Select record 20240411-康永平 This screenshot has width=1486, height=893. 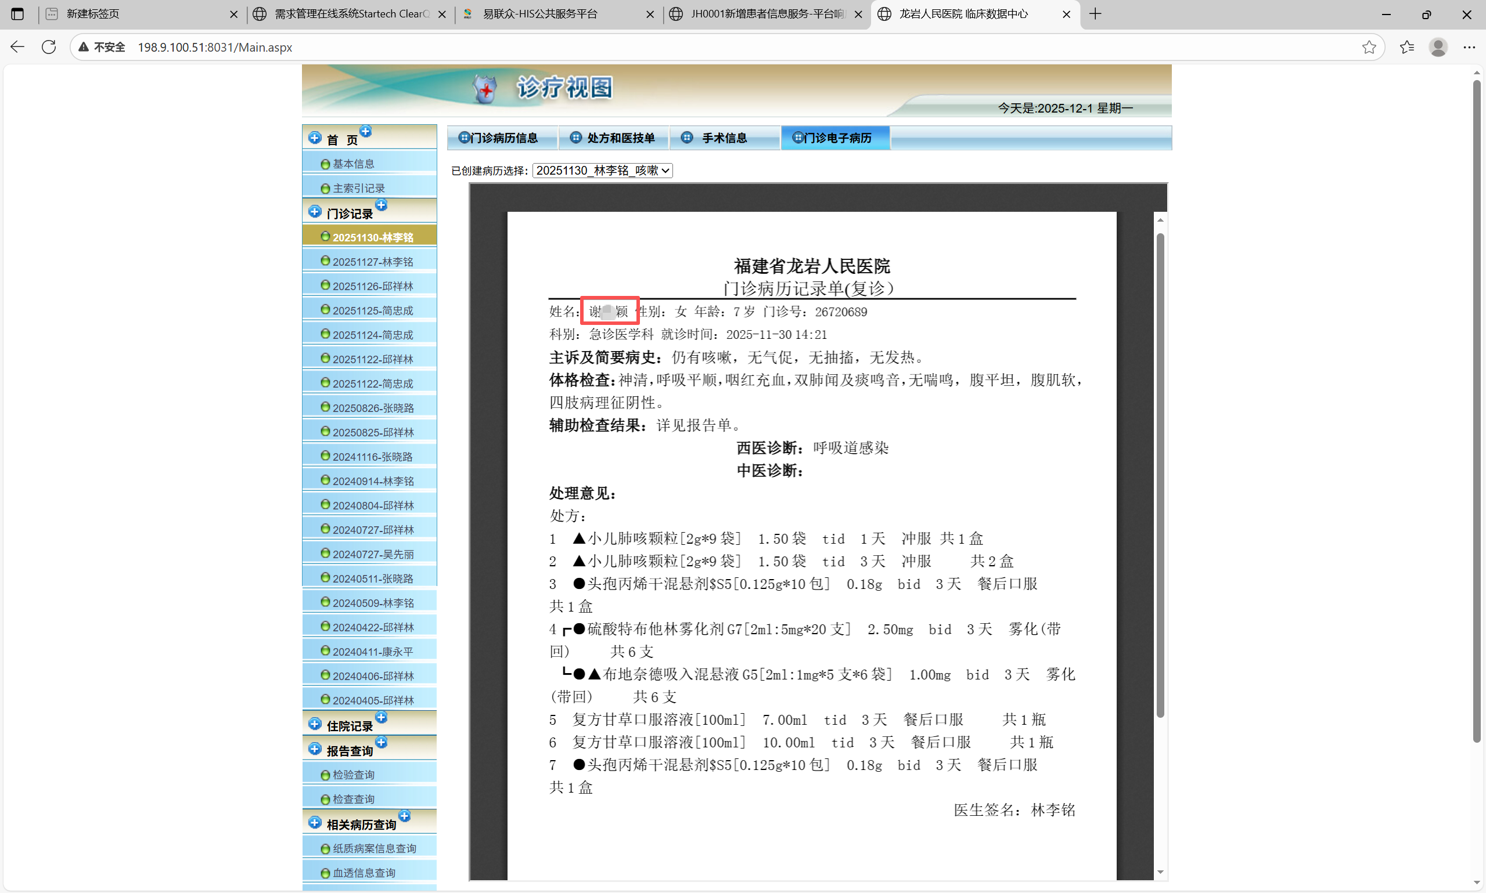[373, 652]
